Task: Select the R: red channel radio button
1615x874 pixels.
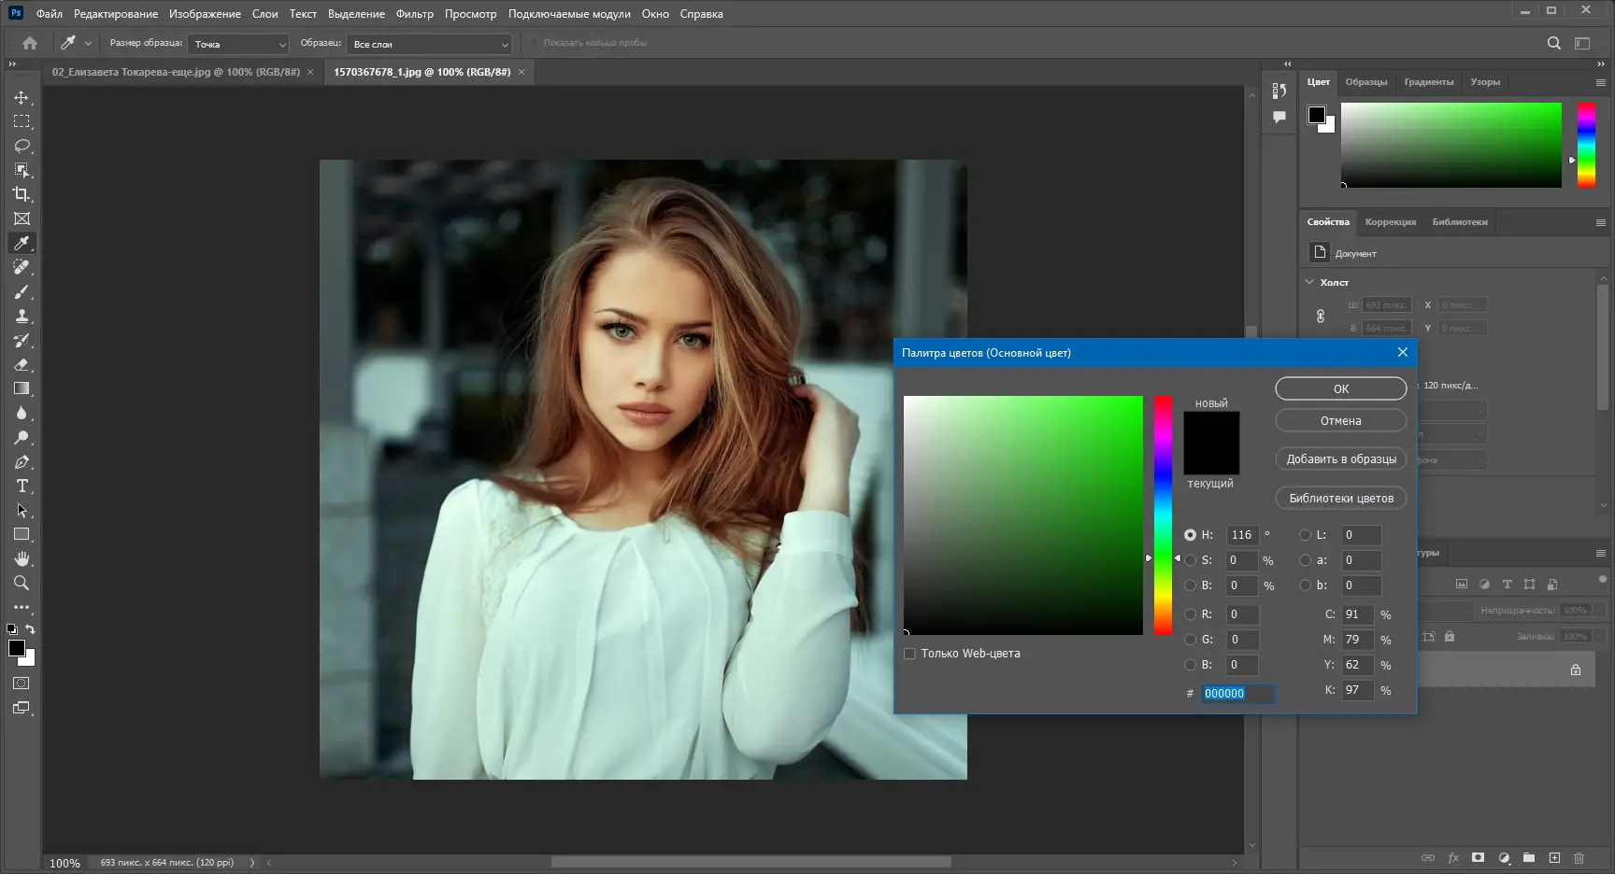Action: (1190, 614)
